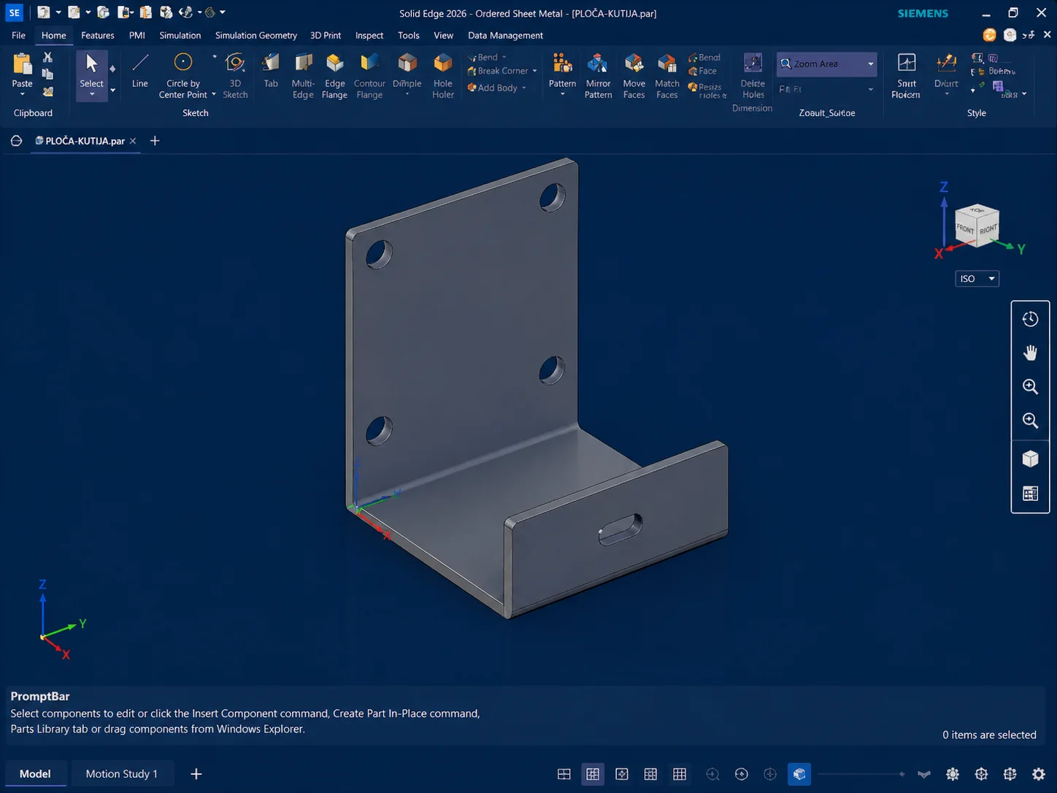The height and width of the screenshot is (793, 1057).
Task: Click the Cut scissors icon
Action: coord(47,57)
